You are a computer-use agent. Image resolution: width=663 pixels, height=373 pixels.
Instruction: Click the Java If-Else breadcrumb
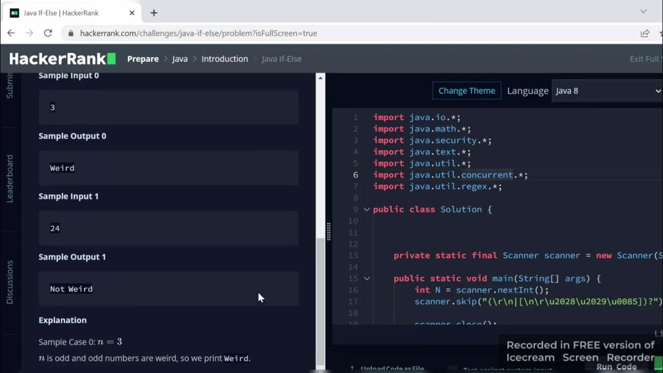point(282,59)
